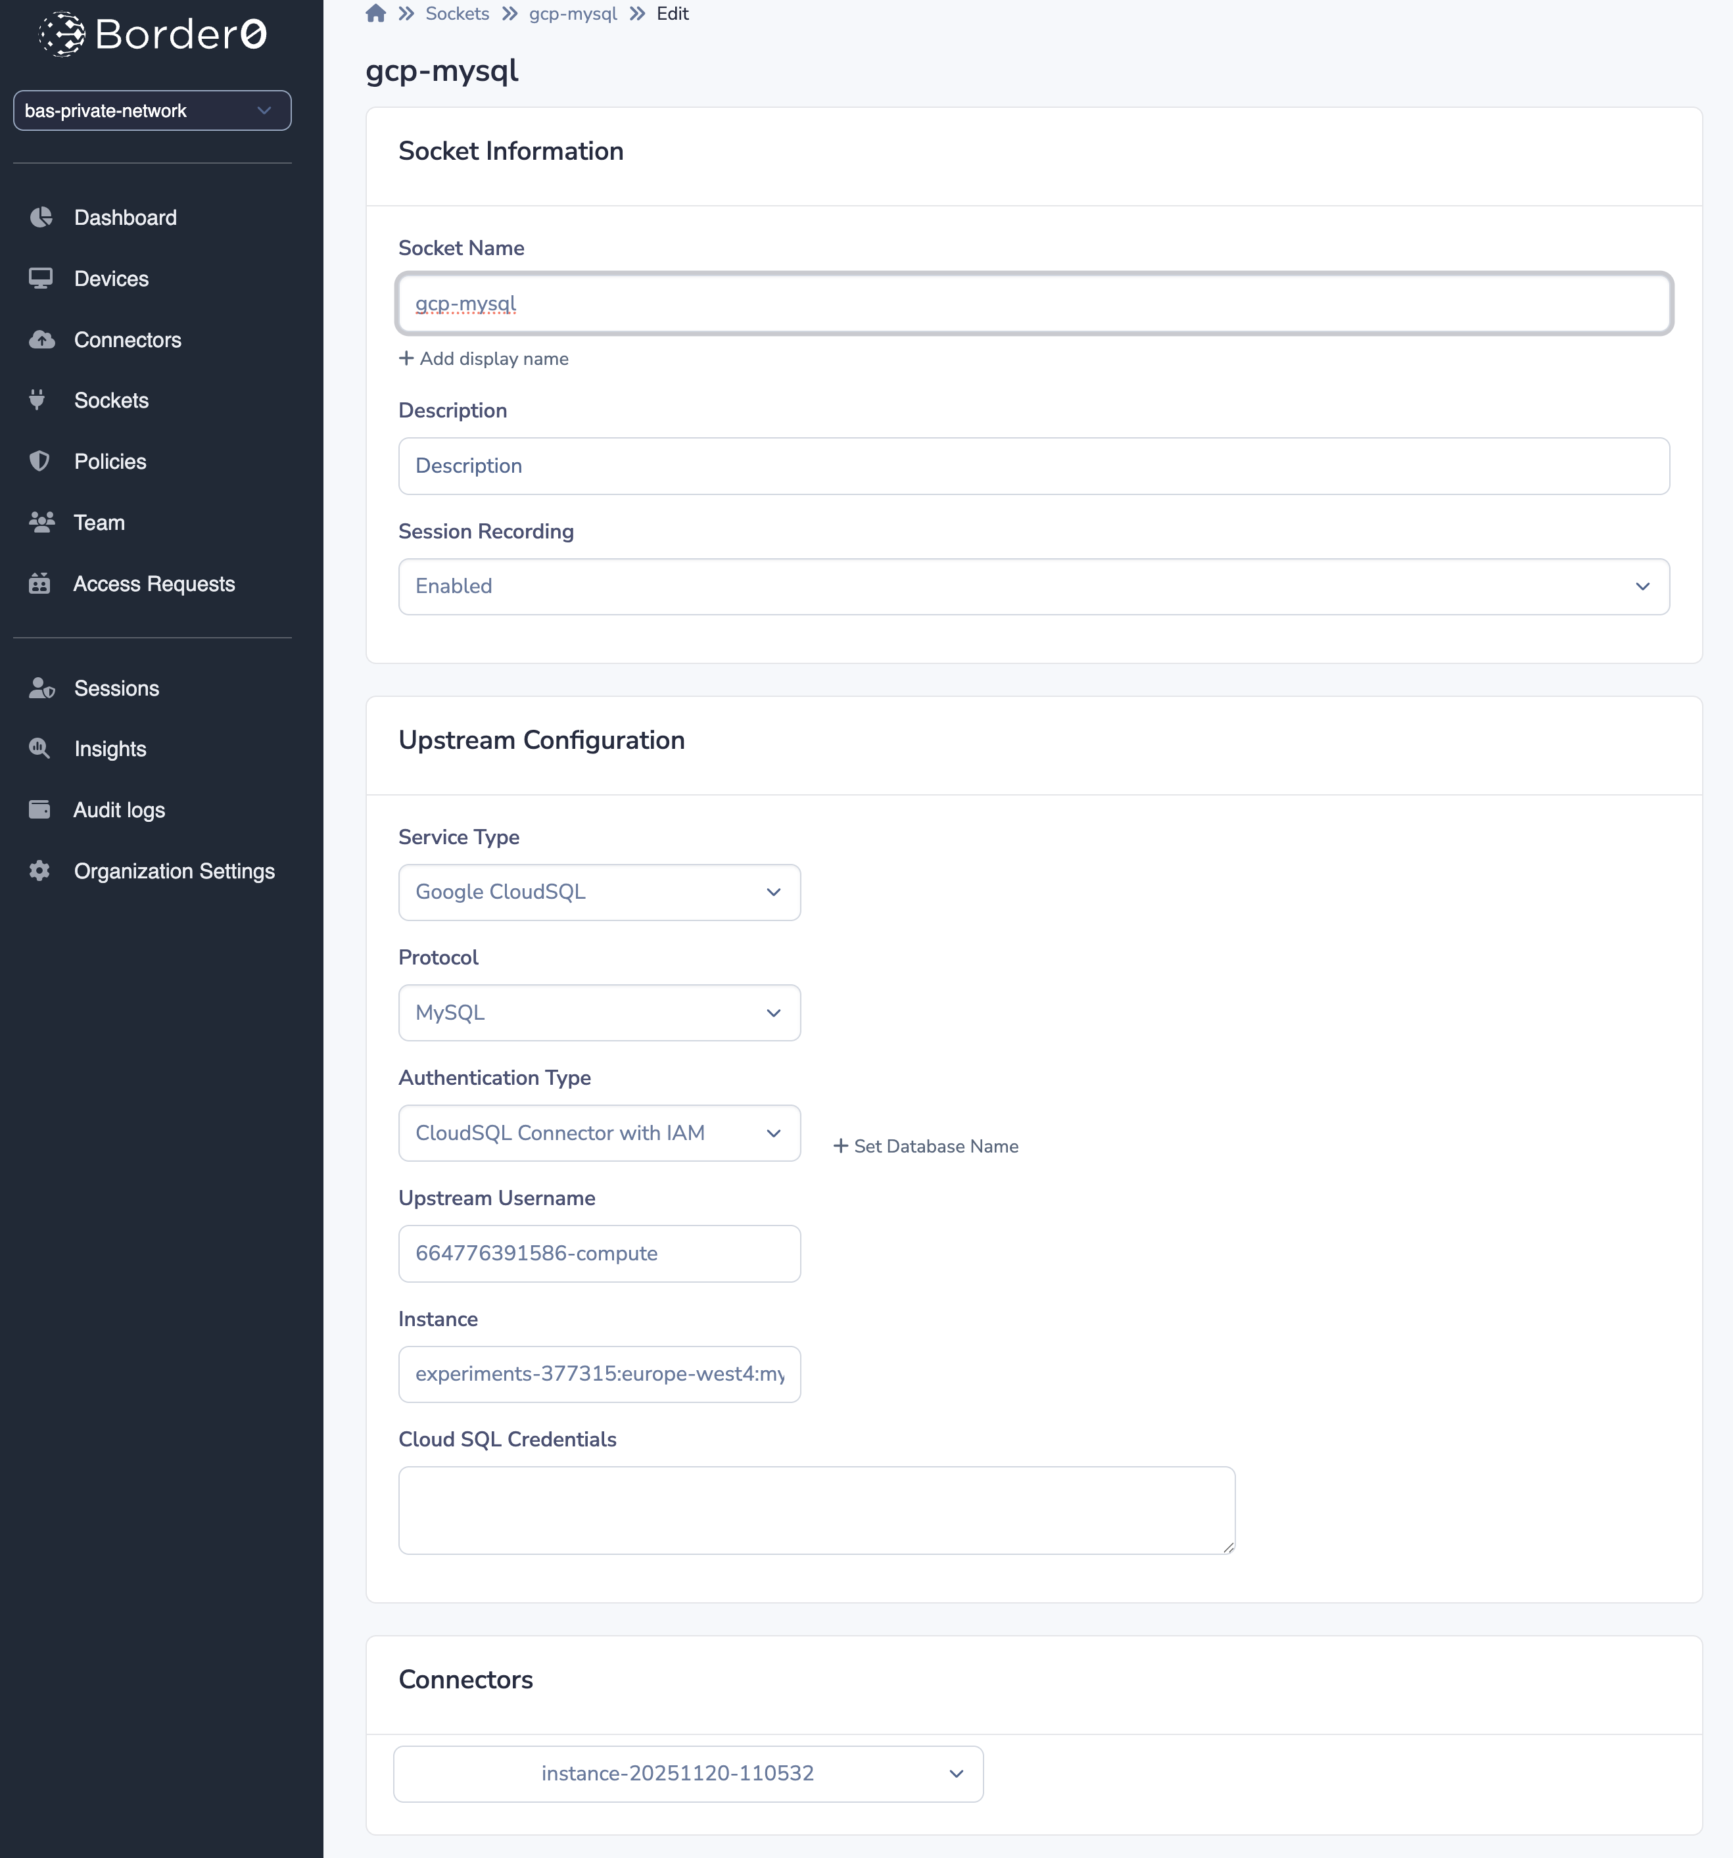
Task: Click the Devices monitor icon
Action: (x=40, y=279)
